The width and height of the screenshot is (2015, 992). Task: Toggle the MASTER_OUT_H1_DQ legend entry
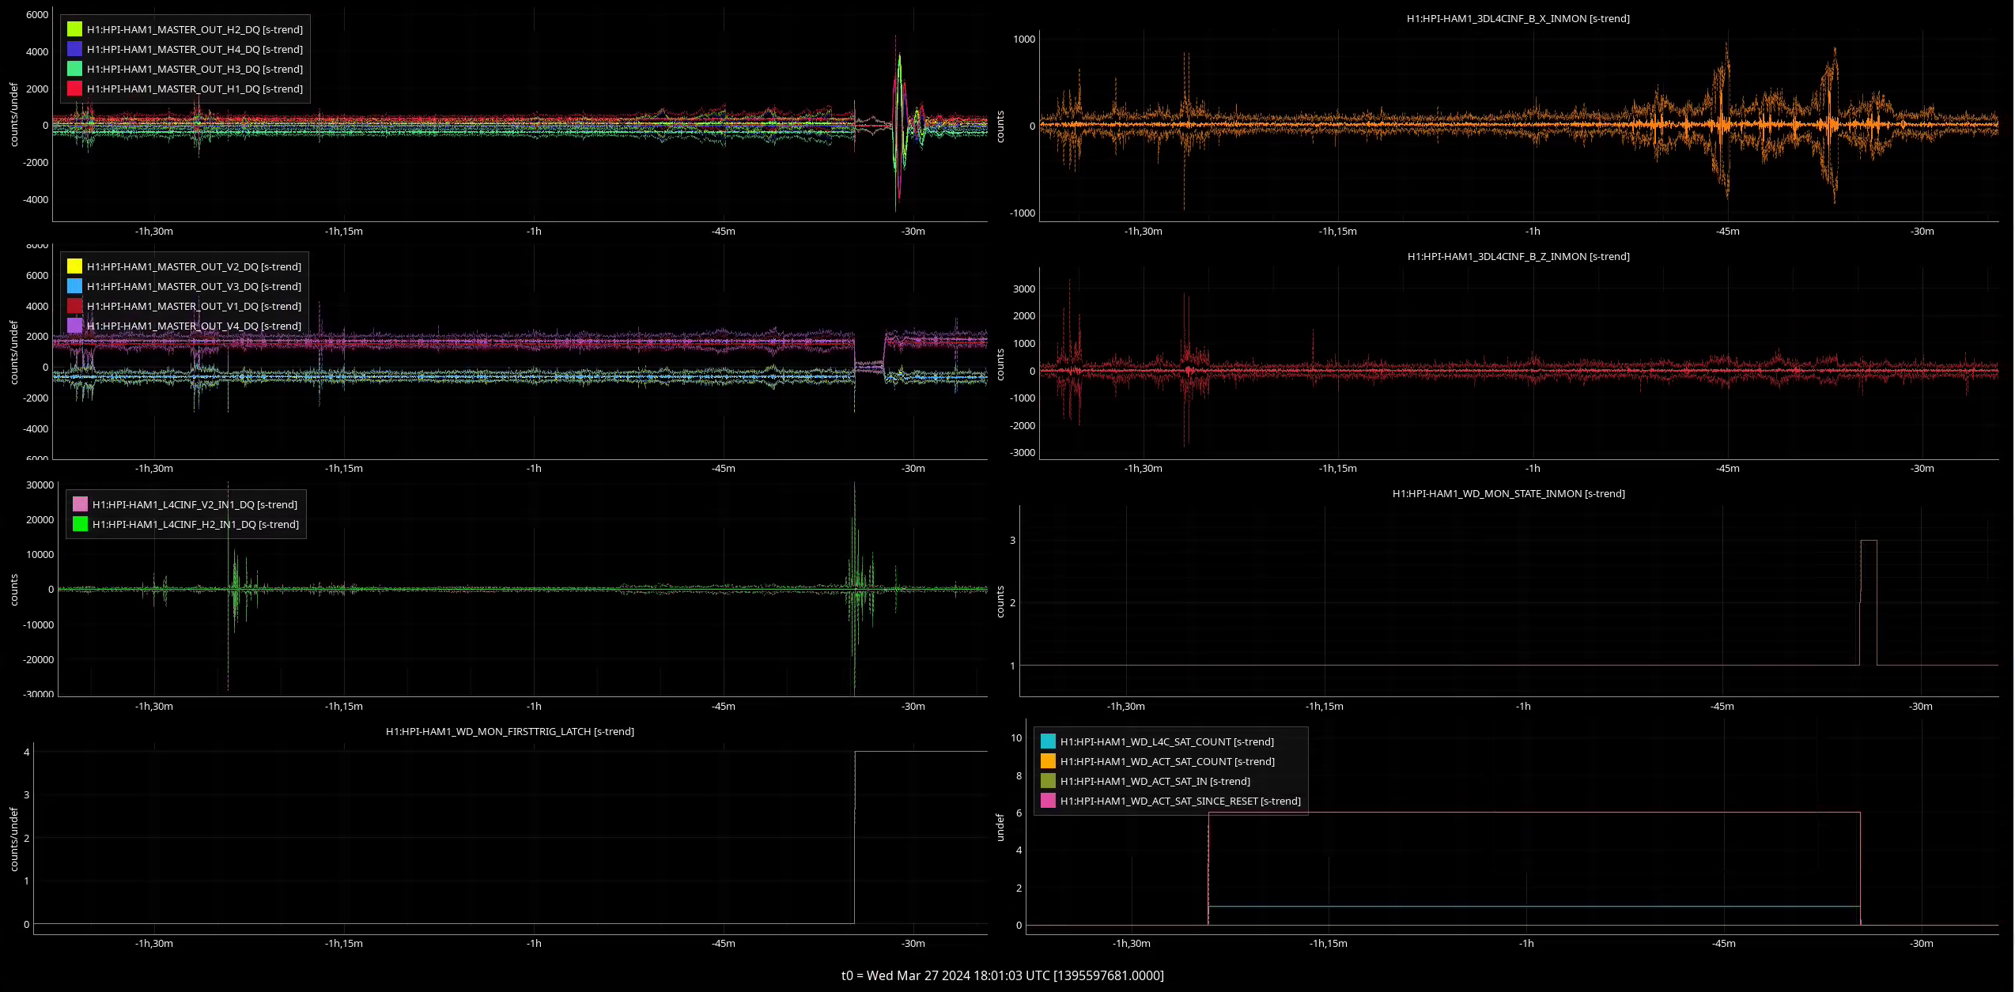tap(195, 89)
